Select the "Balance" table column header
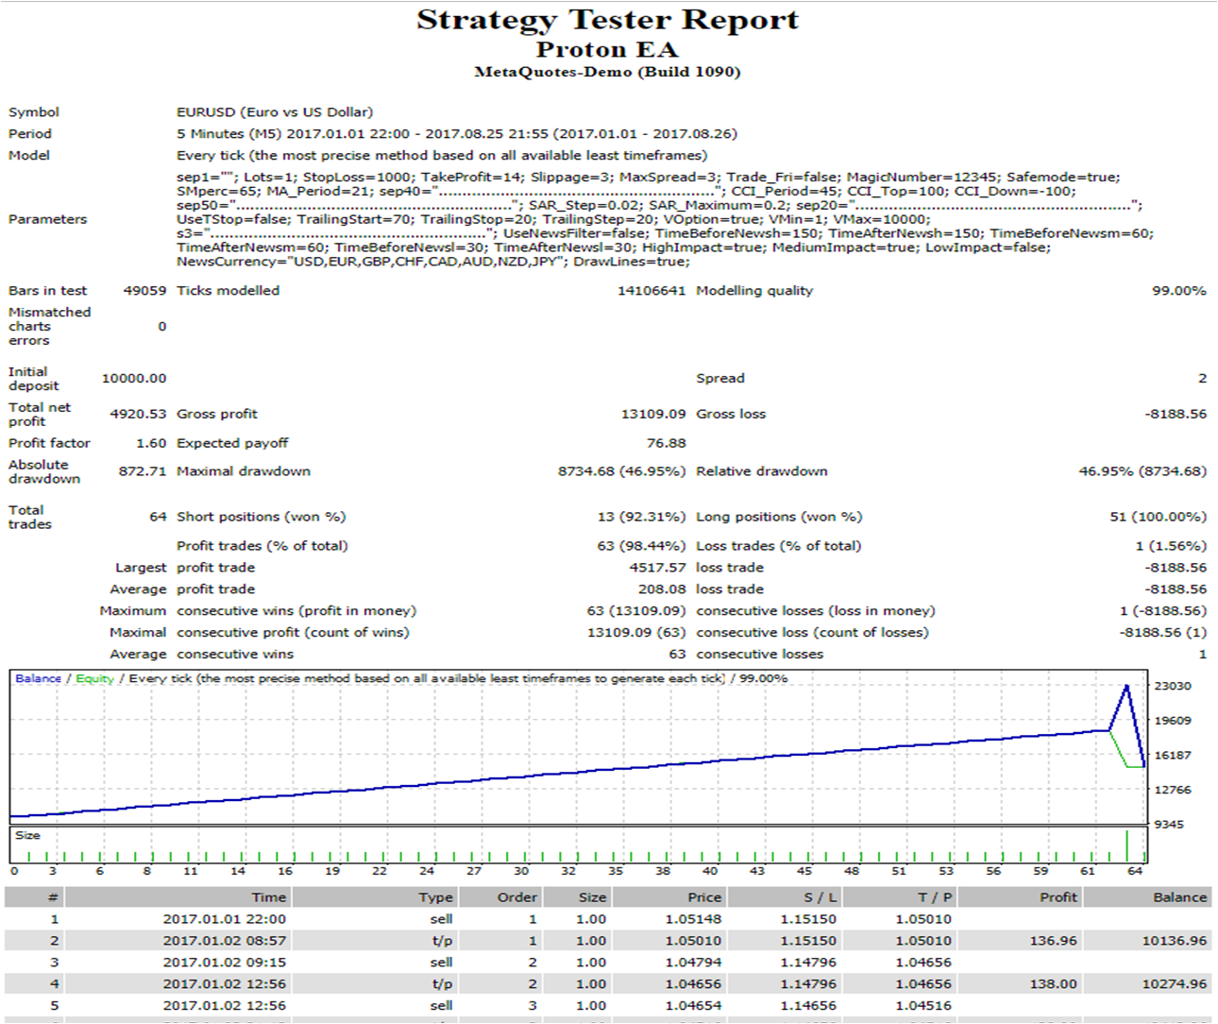The height and width of the screenshot is (1024, 1218). [1180, 898]
